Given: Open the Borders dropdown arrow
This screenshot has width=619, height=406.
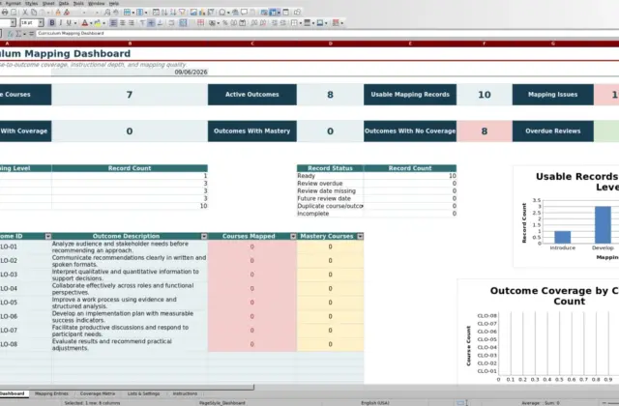Looking at the screenshot, I should pos(301,23).
